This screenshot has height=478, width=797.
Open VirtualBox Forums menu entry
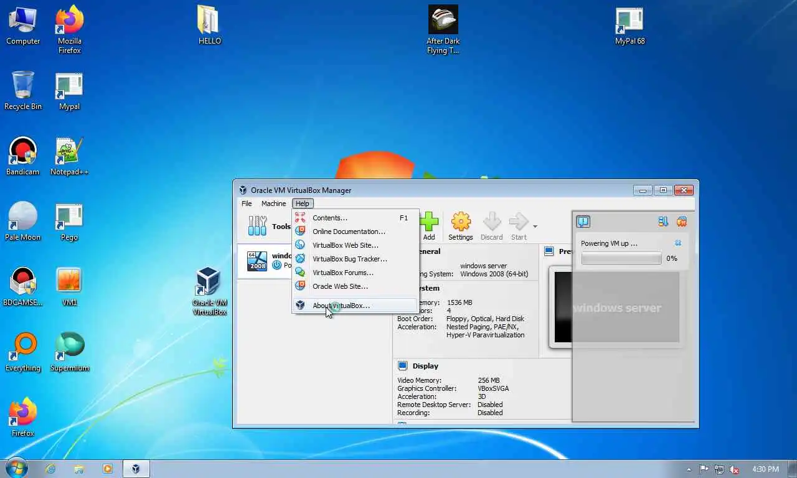tap(355, 273)
